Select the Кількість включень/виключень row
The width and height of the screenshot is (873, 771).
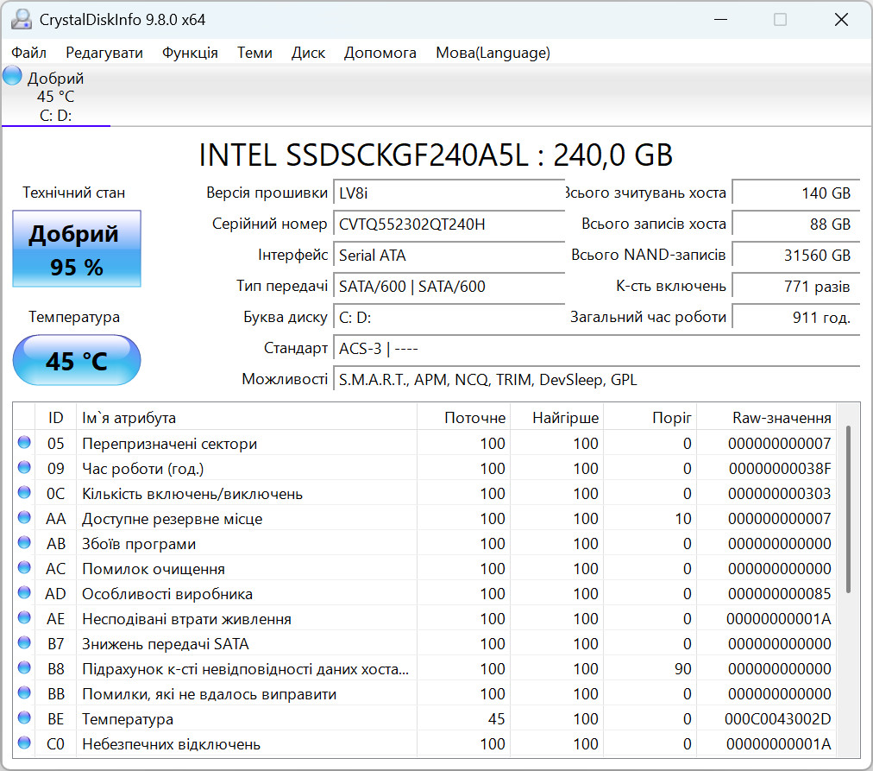(x=426, y=494)
